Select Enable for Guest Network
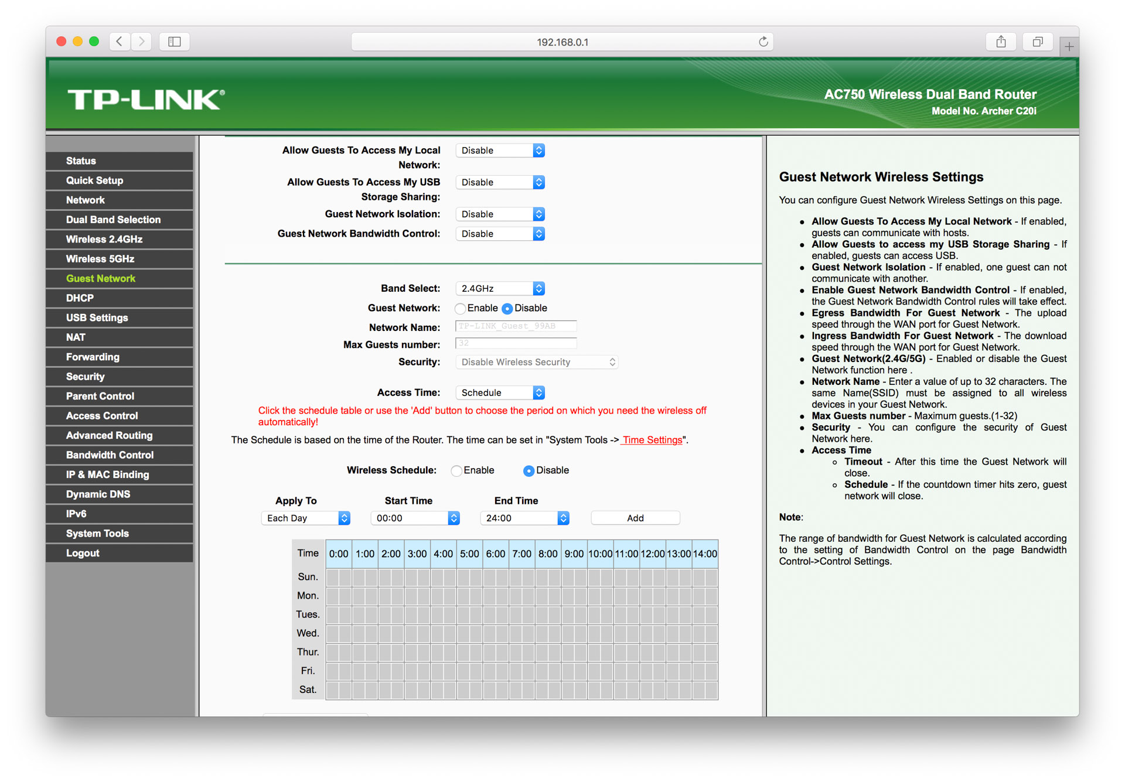The width and height of the screenshot is (1125, 782). click(x=461, y=309)
